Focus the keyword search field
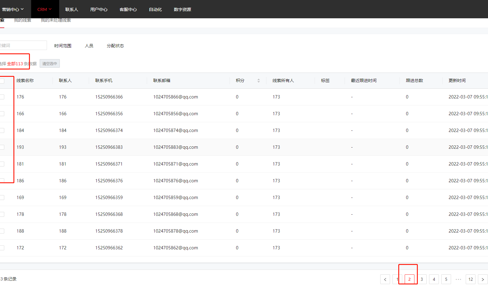 23,45
